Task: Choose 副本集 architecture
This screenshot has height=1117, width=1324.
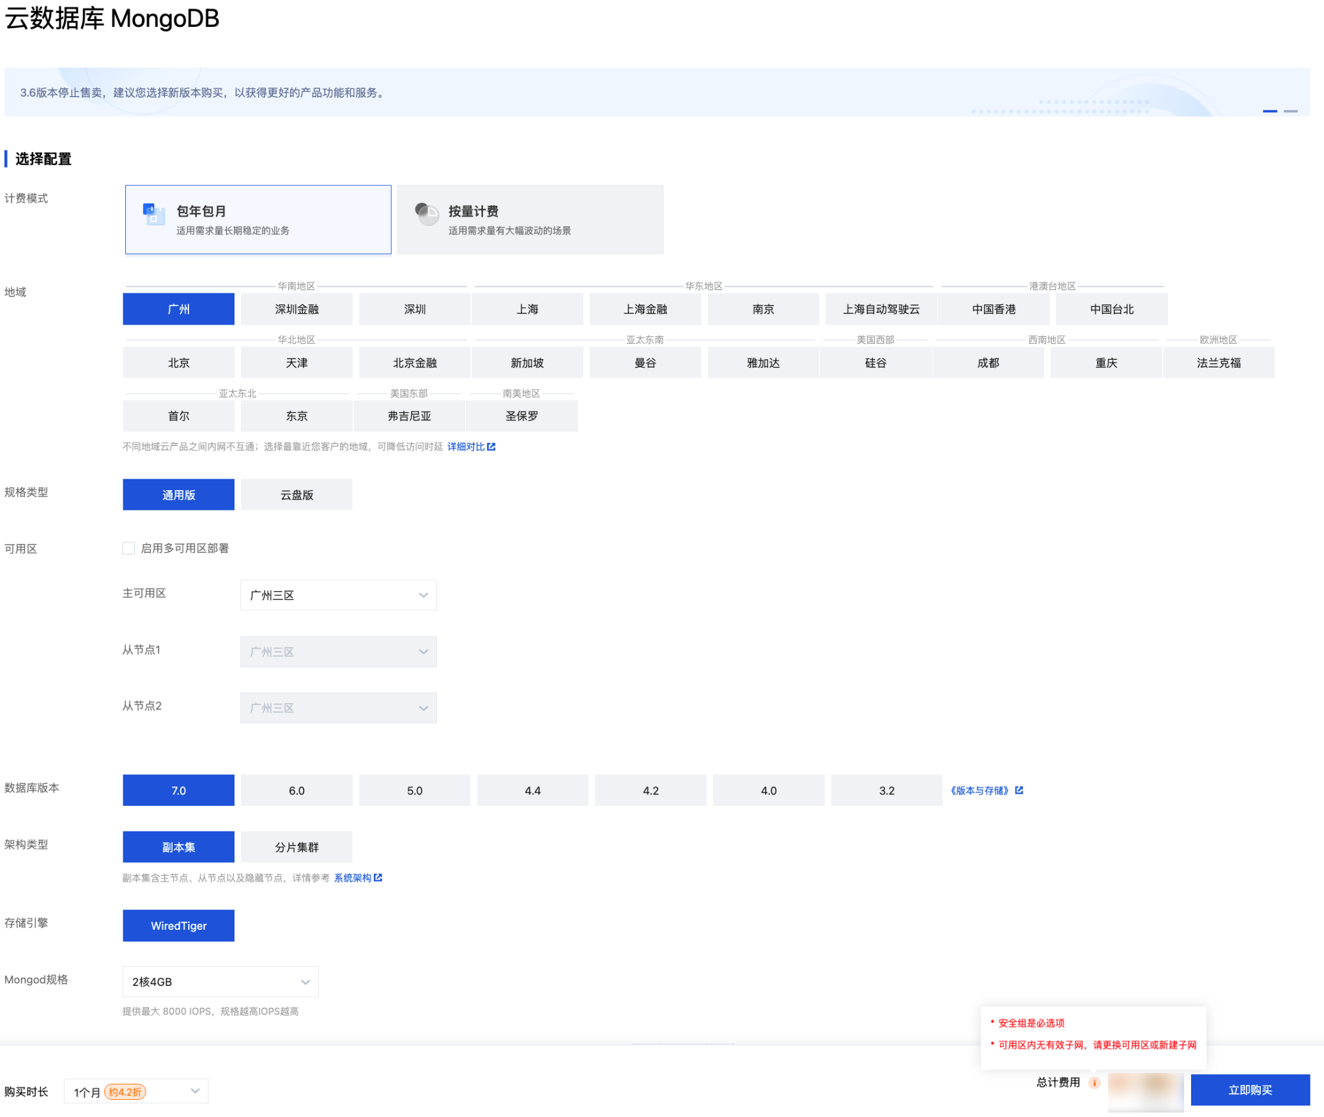Action: (178, 847)
